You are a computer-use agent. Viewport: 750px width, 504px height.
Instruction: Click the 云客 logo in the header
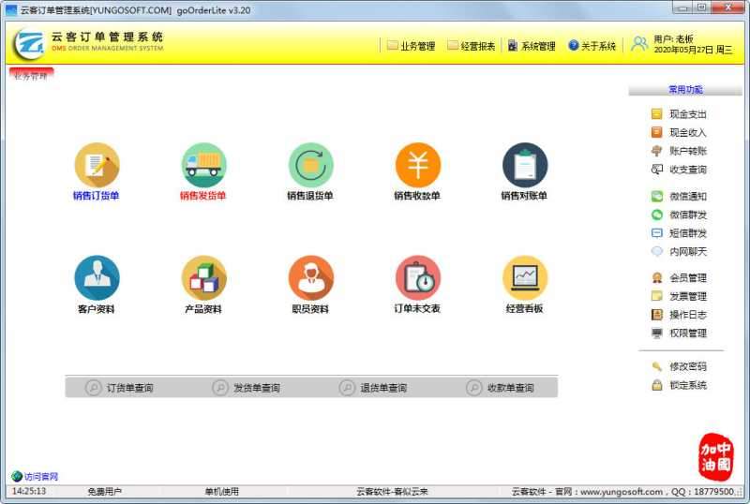(x=28, y=43)
